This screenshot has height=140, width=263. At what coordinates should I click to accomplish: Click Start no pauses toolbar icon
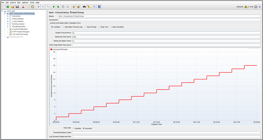58,7
